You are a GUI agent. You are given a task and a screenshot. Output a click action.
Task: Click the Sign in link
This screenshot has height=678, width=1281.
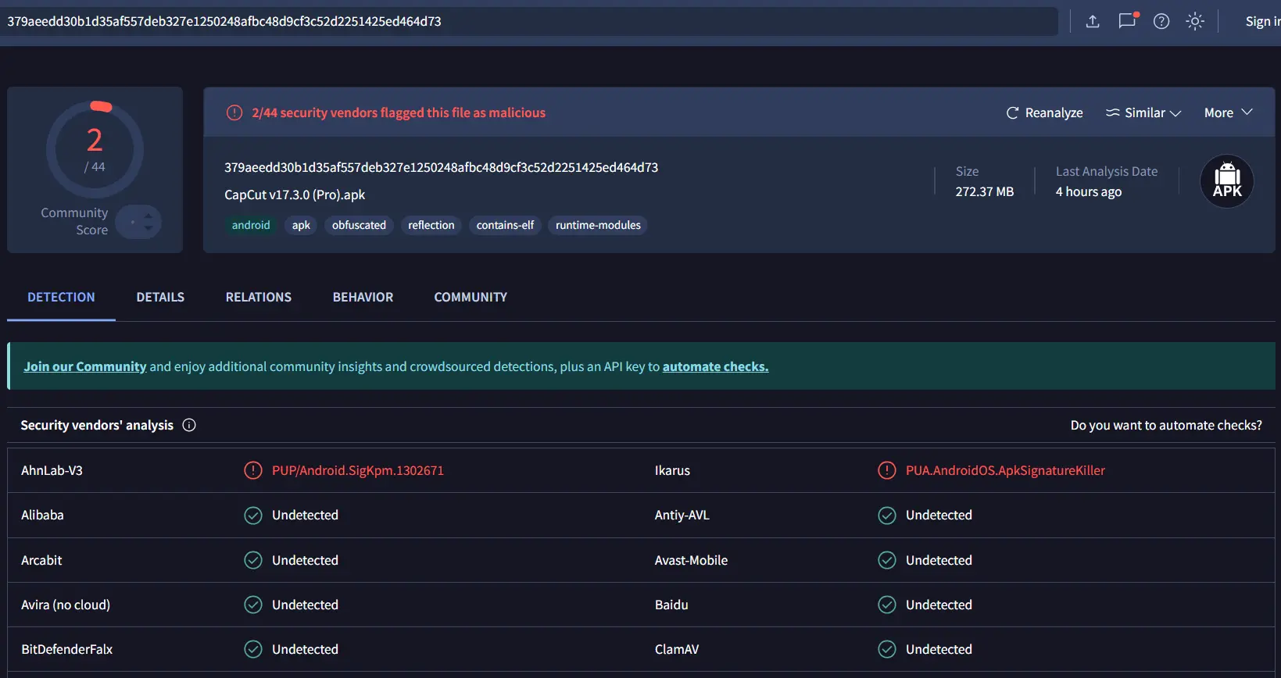click(1263, 22)
